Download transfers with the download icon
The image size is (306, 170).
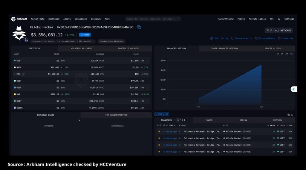tap(292, 115)
